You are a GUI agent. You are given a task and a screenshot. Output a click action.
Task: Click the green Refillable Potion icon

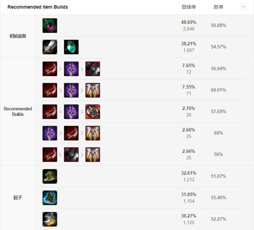(71, 47)
